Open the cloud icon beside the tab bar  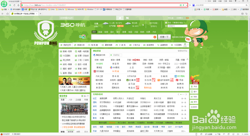coord(7,14)
